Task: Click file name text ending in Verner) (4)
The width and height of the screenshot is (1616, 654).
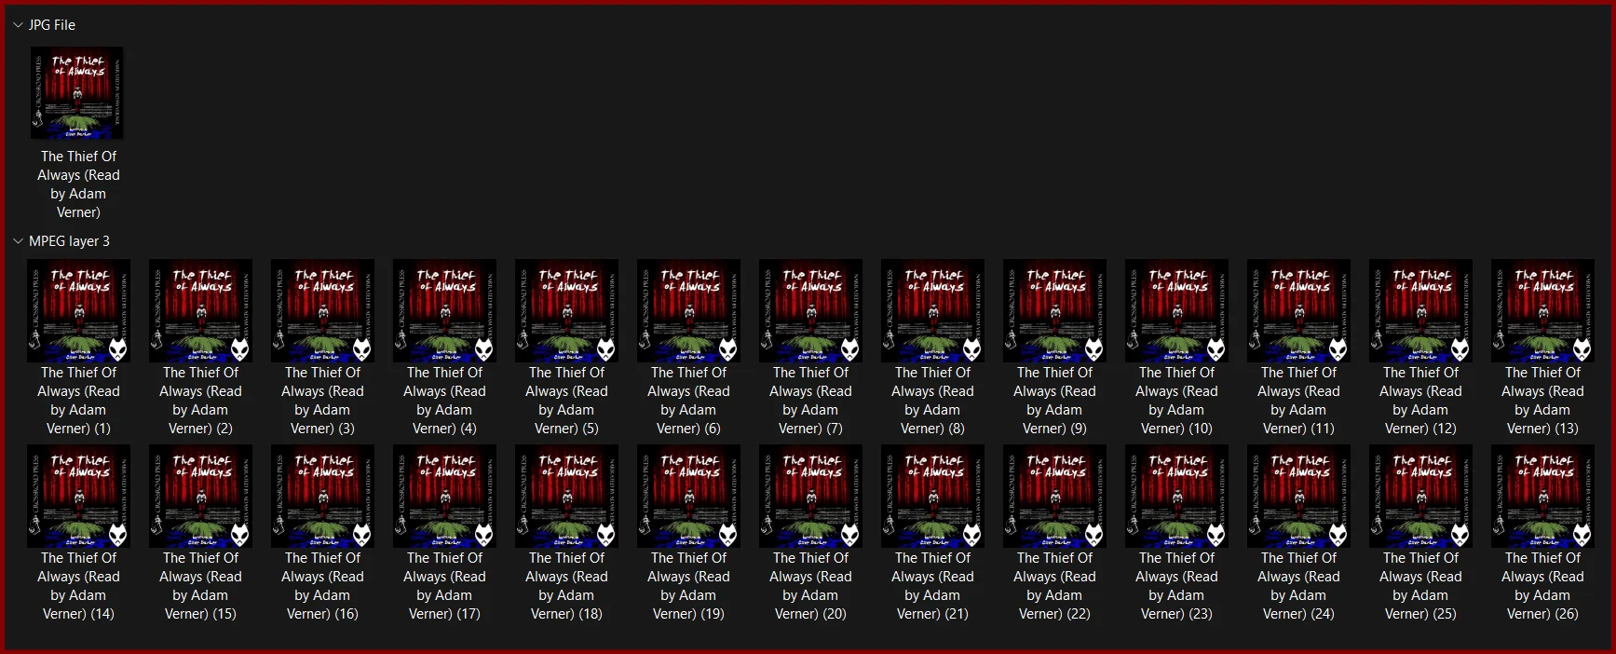Action: [444, 401]
